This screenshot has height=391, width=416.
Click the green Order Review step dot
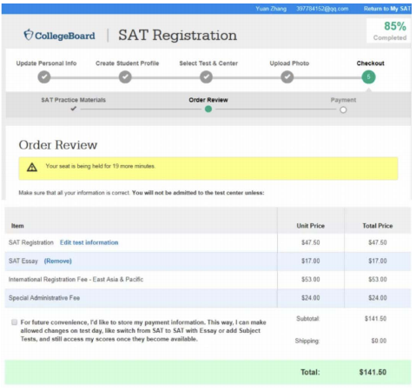click(208, 109)
